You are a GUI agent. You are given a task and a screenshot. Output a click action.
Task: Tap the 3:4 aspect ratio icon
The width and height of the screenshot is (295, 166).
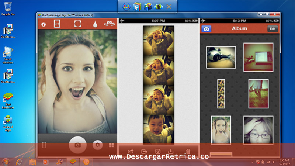point(57,24)
